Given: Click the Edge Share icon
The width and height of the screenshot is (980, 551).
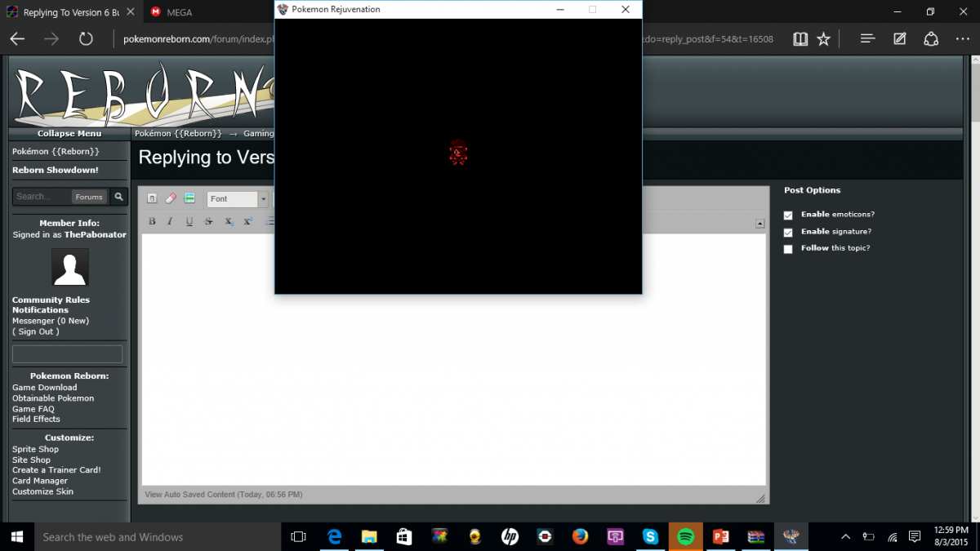Looking at the screenshot, I should click(931, 38).
